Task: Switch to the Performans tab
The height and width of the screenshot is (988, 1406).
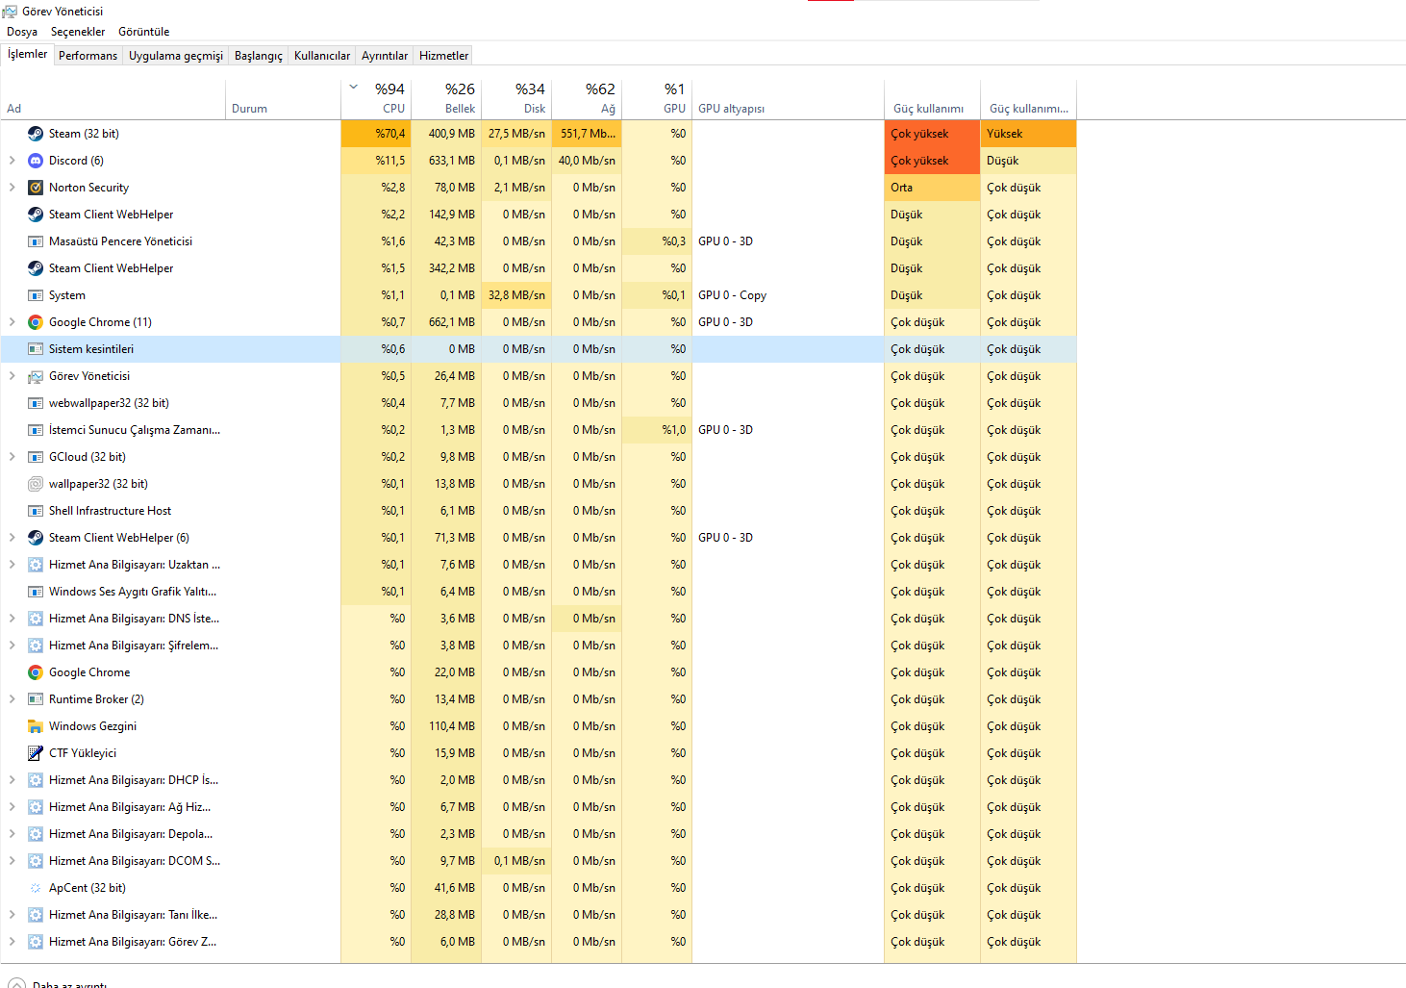Action: pos(88,56)
